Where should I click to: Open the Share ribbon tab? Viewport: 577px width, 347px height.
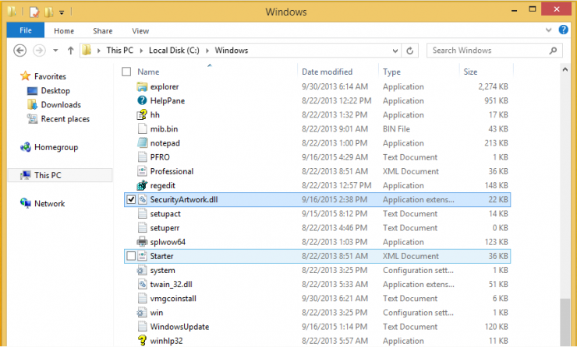(x=103, y=31)
